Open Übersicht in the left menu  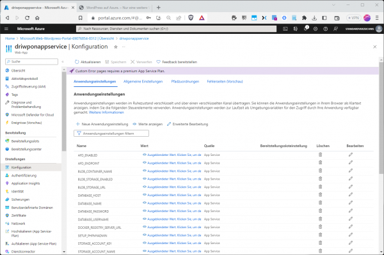coord(19,70)
